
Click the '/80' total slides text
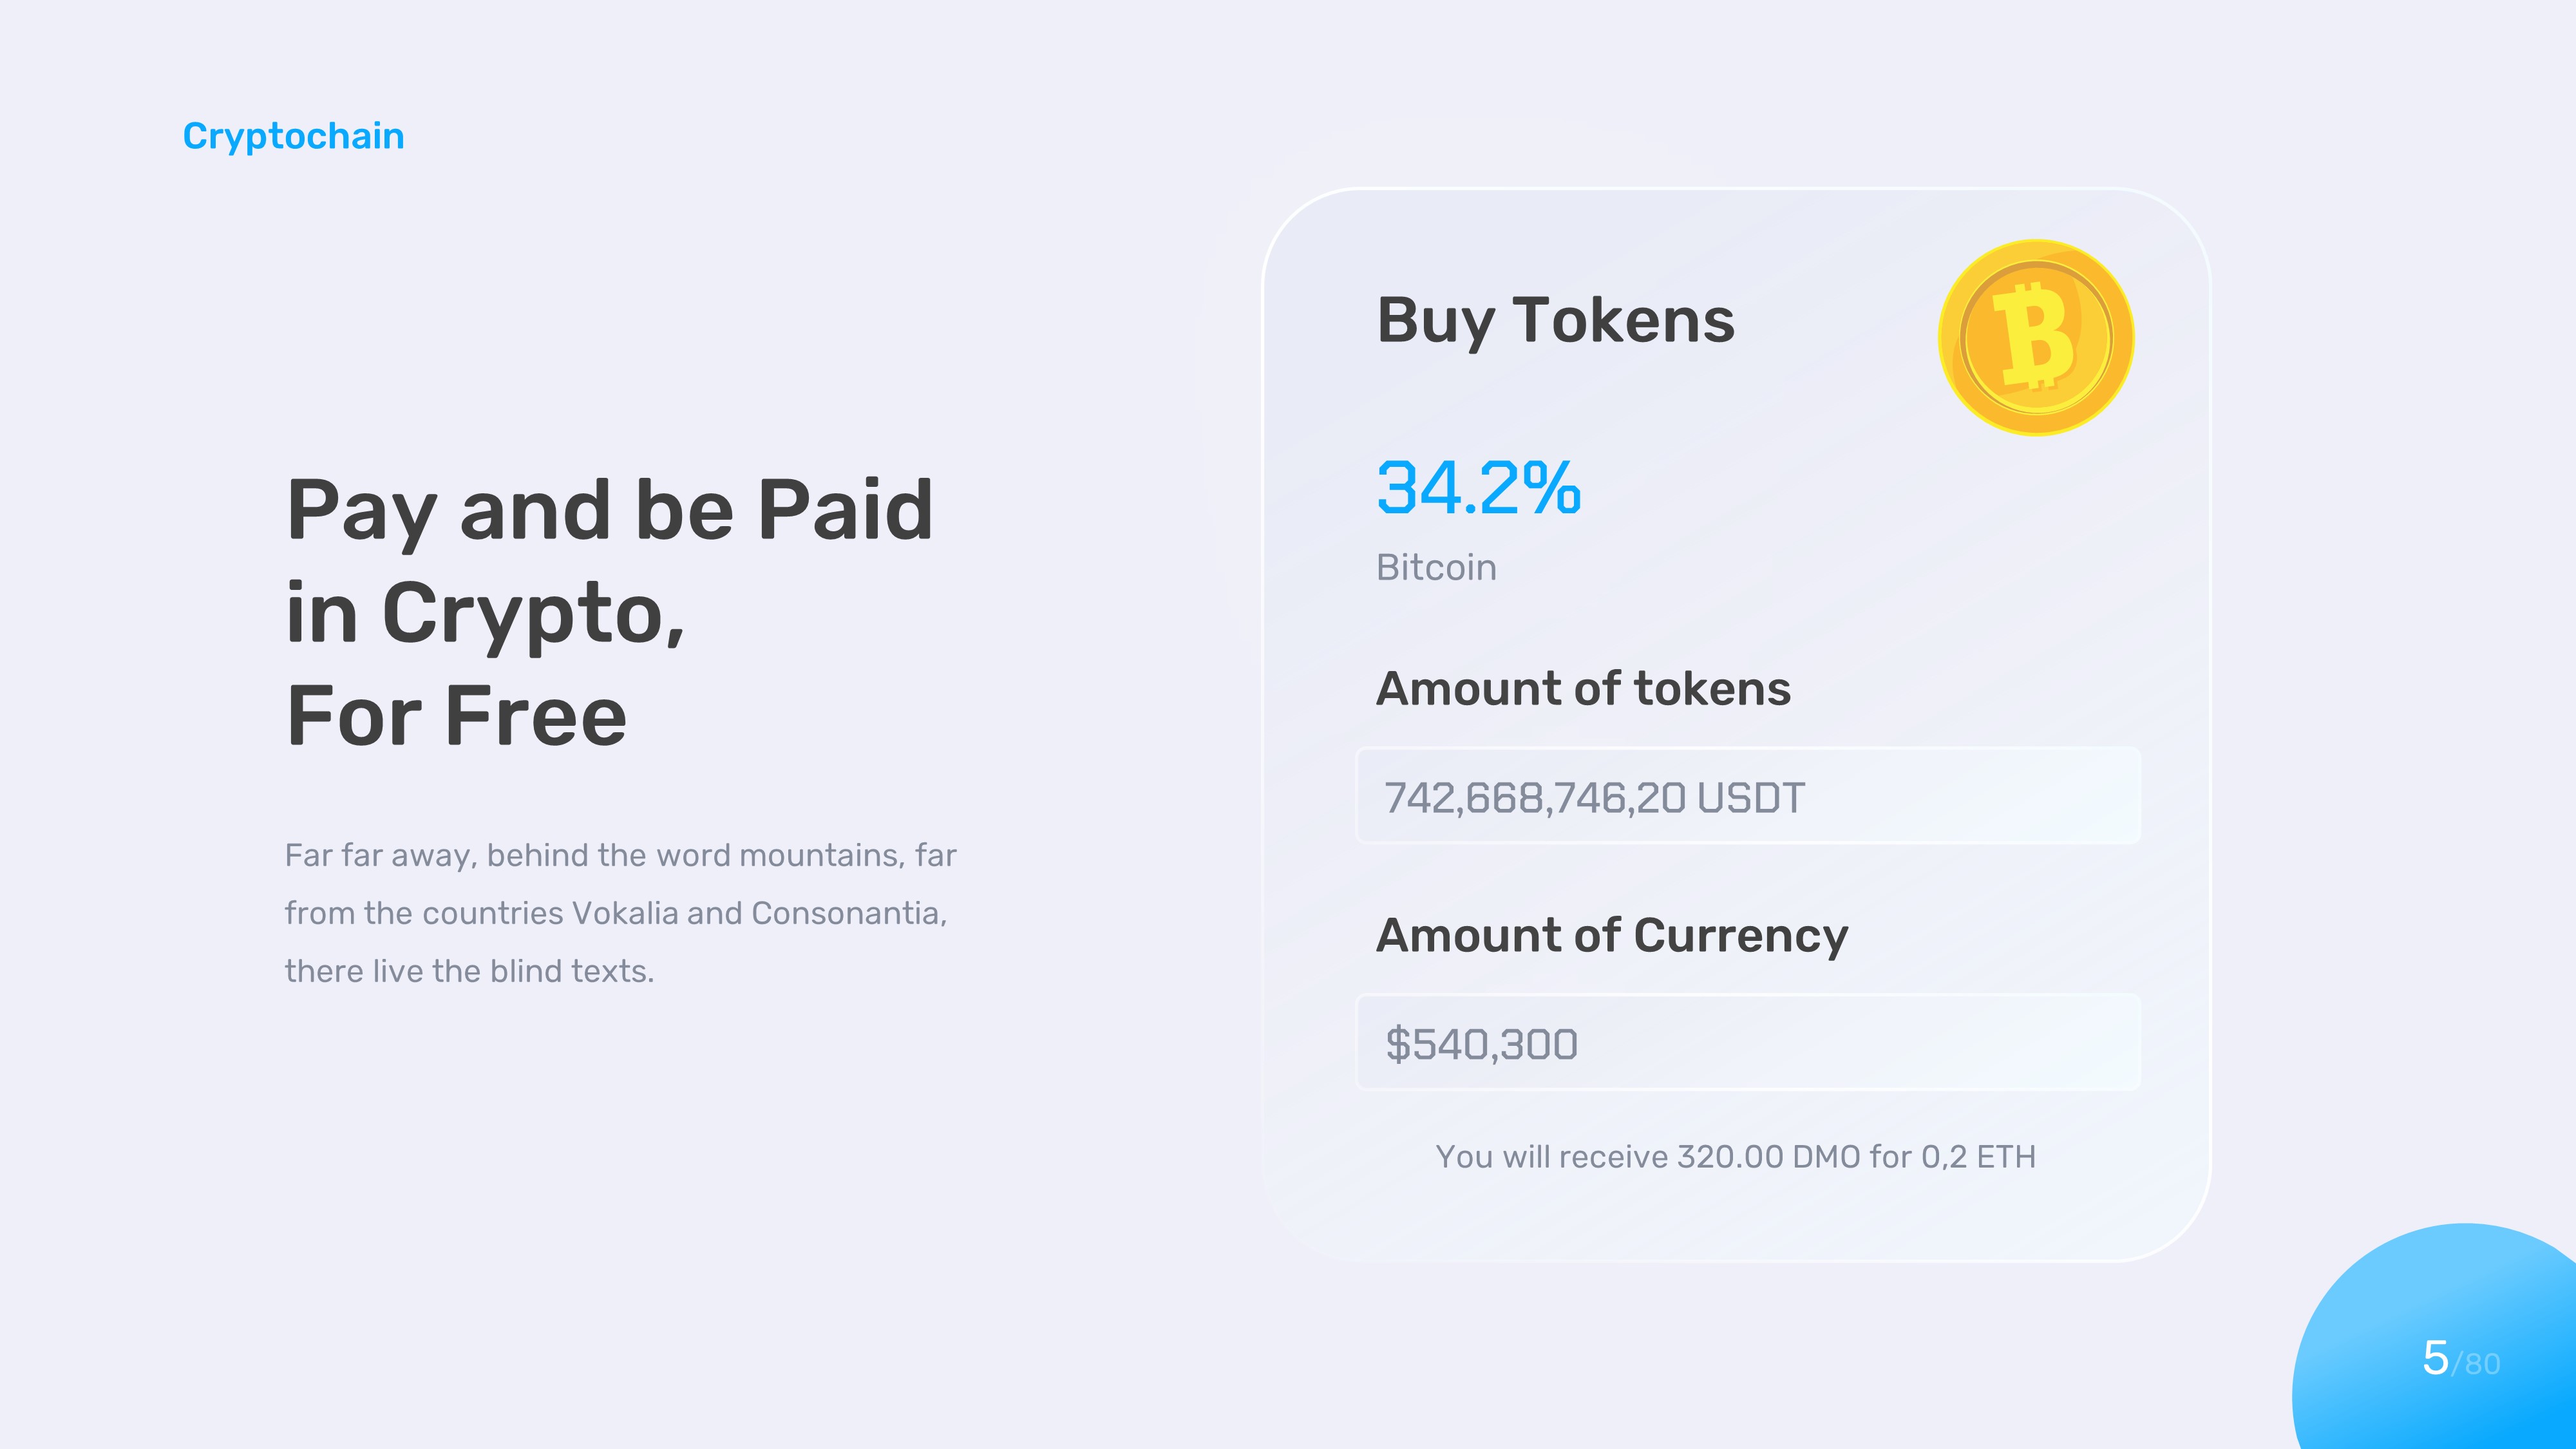tap(2477, 1364)
